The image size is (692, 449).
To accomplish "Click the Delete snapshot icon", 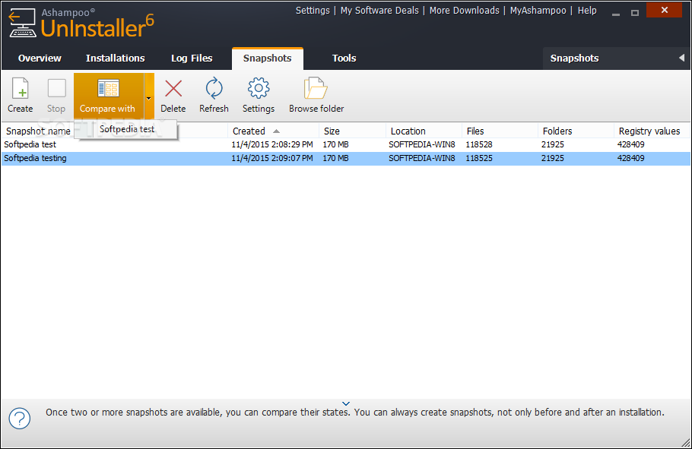I will click(173, 88).
